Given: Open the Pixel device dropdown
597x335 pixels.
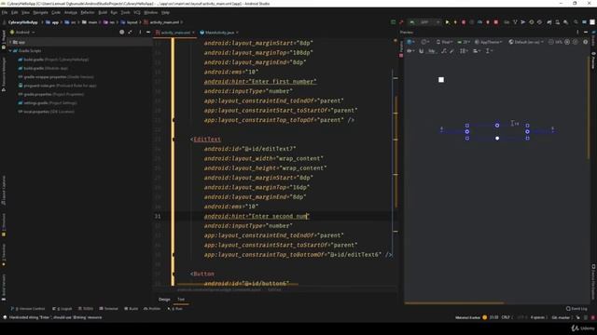Looking at the screenshot, I should (444, 42).
